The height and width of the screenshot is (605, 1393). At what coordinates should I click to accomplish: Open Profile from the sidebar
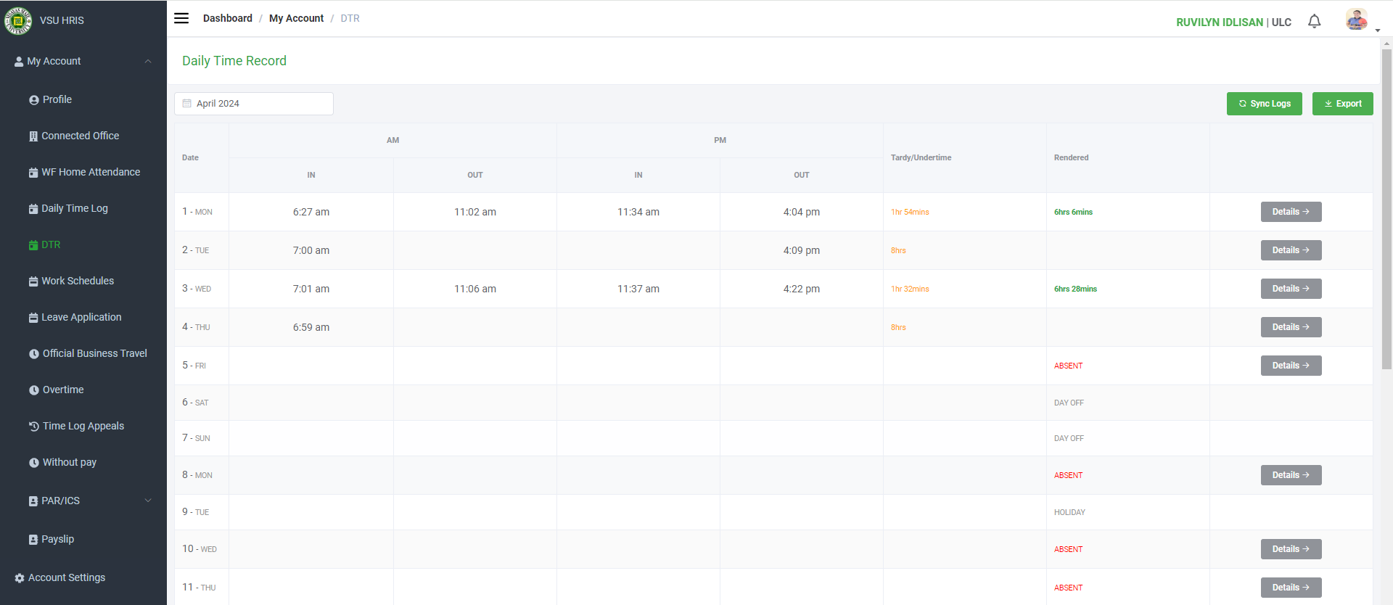57,99
